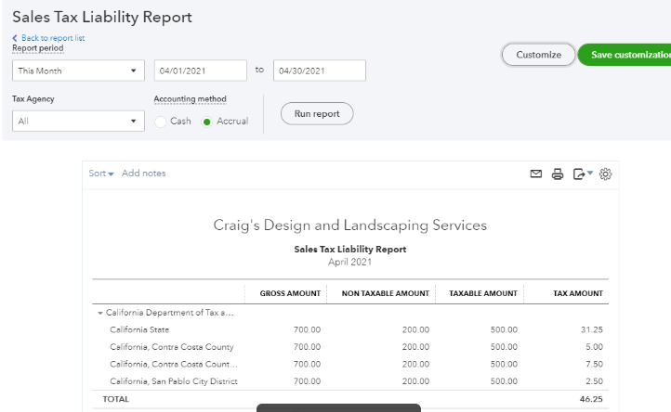Go back to report list

52,38
